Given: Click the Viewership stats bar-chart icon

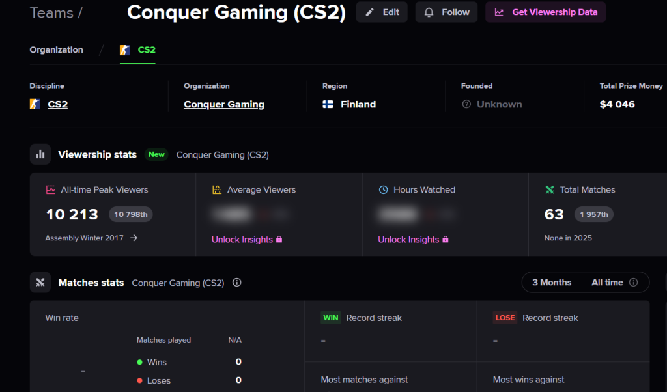Looking at the screenshot, I should (x=40, y=154).
